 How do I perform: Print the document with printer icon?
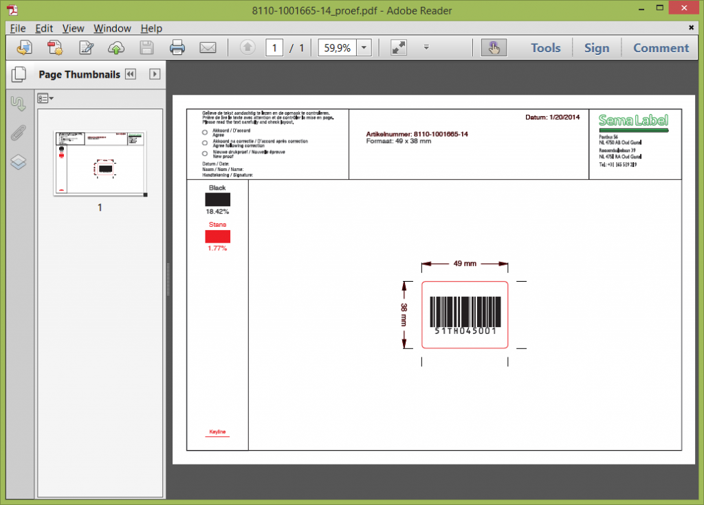[x=177, y=47]
